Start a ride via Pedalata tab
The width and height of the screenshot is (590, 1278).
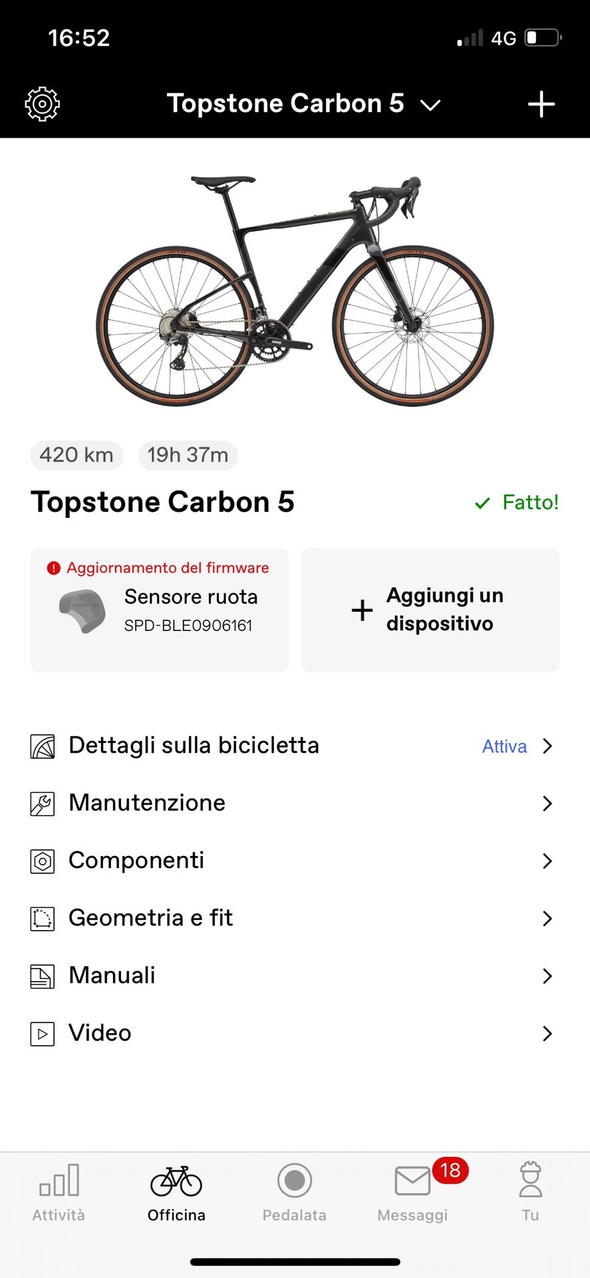pos(295,1191)
